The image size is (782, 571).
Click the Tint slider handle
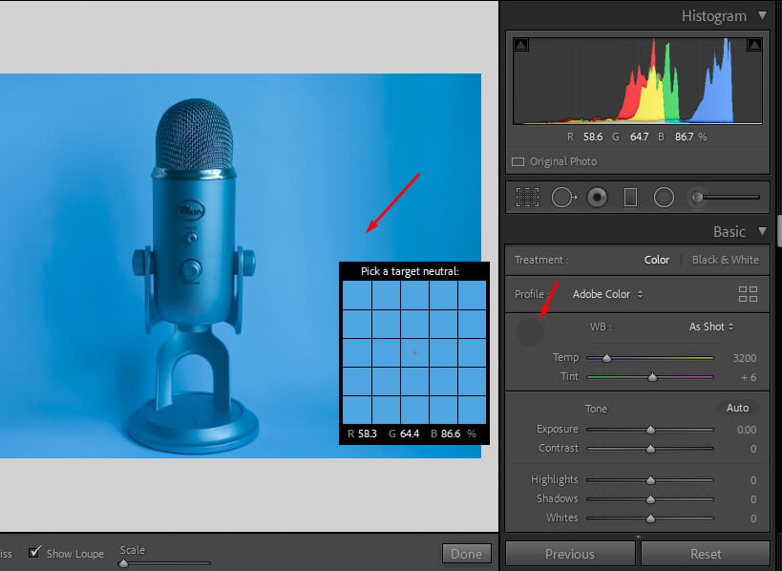[x=652, y=377]
